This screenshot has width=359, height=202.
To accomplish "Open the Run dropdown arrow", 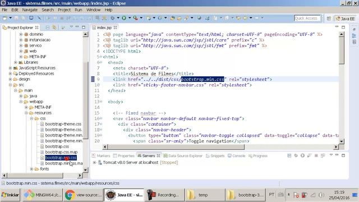I will (130, 18).
